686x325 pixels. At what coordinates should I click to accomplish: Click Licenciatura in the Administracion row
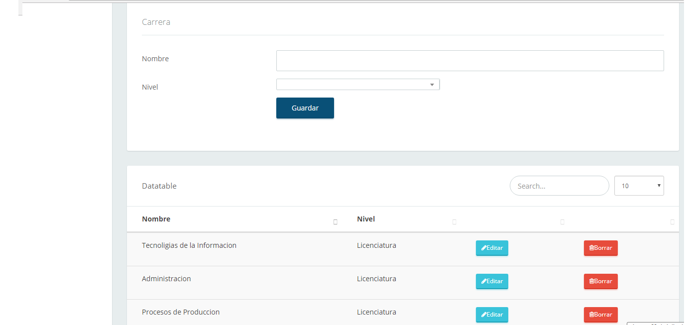click(x=376, y=279)
